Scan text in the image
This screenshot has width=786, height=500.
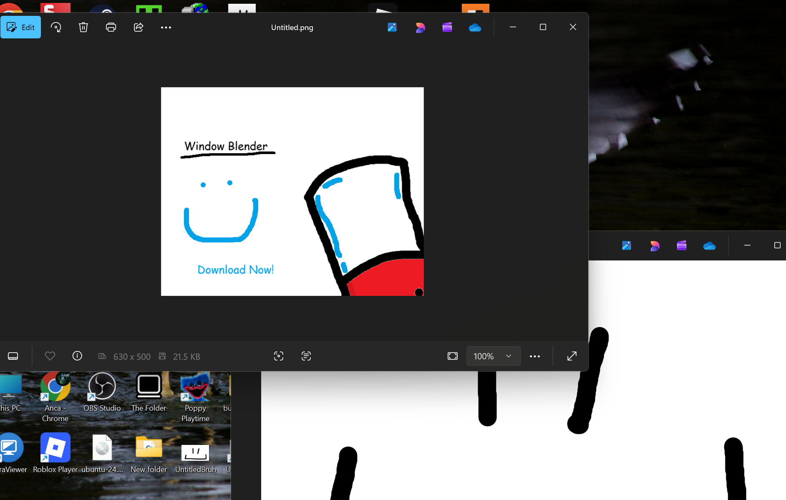tap(306, 356)
